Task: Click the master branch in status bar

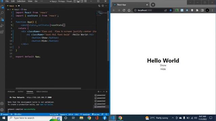Action: click(4, 114)
